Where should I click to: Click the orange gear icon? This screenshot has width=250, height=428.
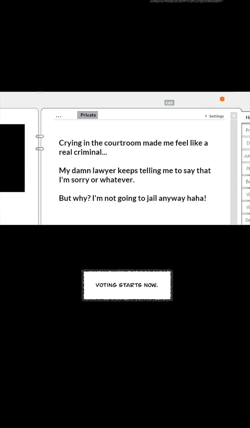(x=222, y=99)
